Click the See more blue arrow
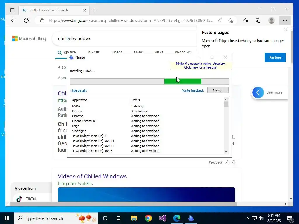The image size is (299, 224). point(258,92)
